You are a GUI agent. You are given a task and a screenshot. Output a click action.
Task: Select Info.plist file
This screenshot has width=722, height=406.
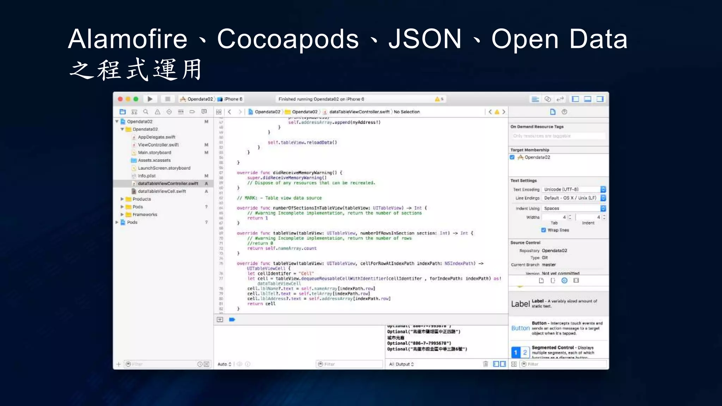pyautogui.click(x=146, y=176)
